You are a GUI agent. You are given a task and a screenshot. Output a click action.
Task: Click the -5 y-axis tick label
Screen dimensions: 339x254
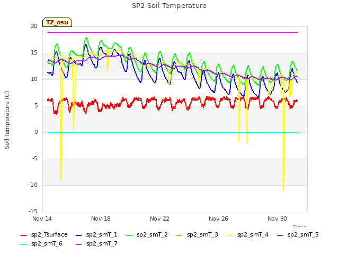pos(35,159)
